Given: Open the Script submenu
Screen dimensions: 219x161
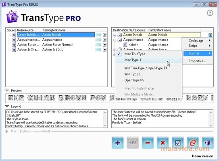Looking at the screenshot, I should [x=198, y=46].
